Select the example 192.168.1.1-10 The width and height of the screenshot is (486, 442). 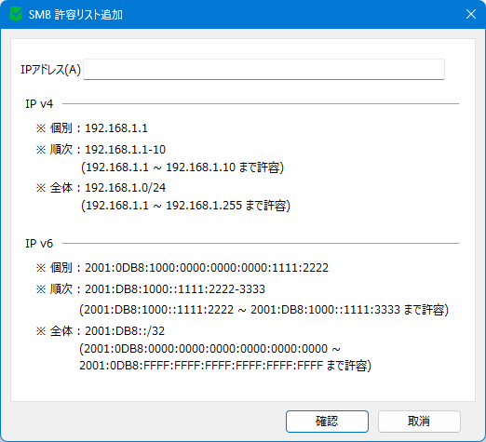[x=126, y=150]
